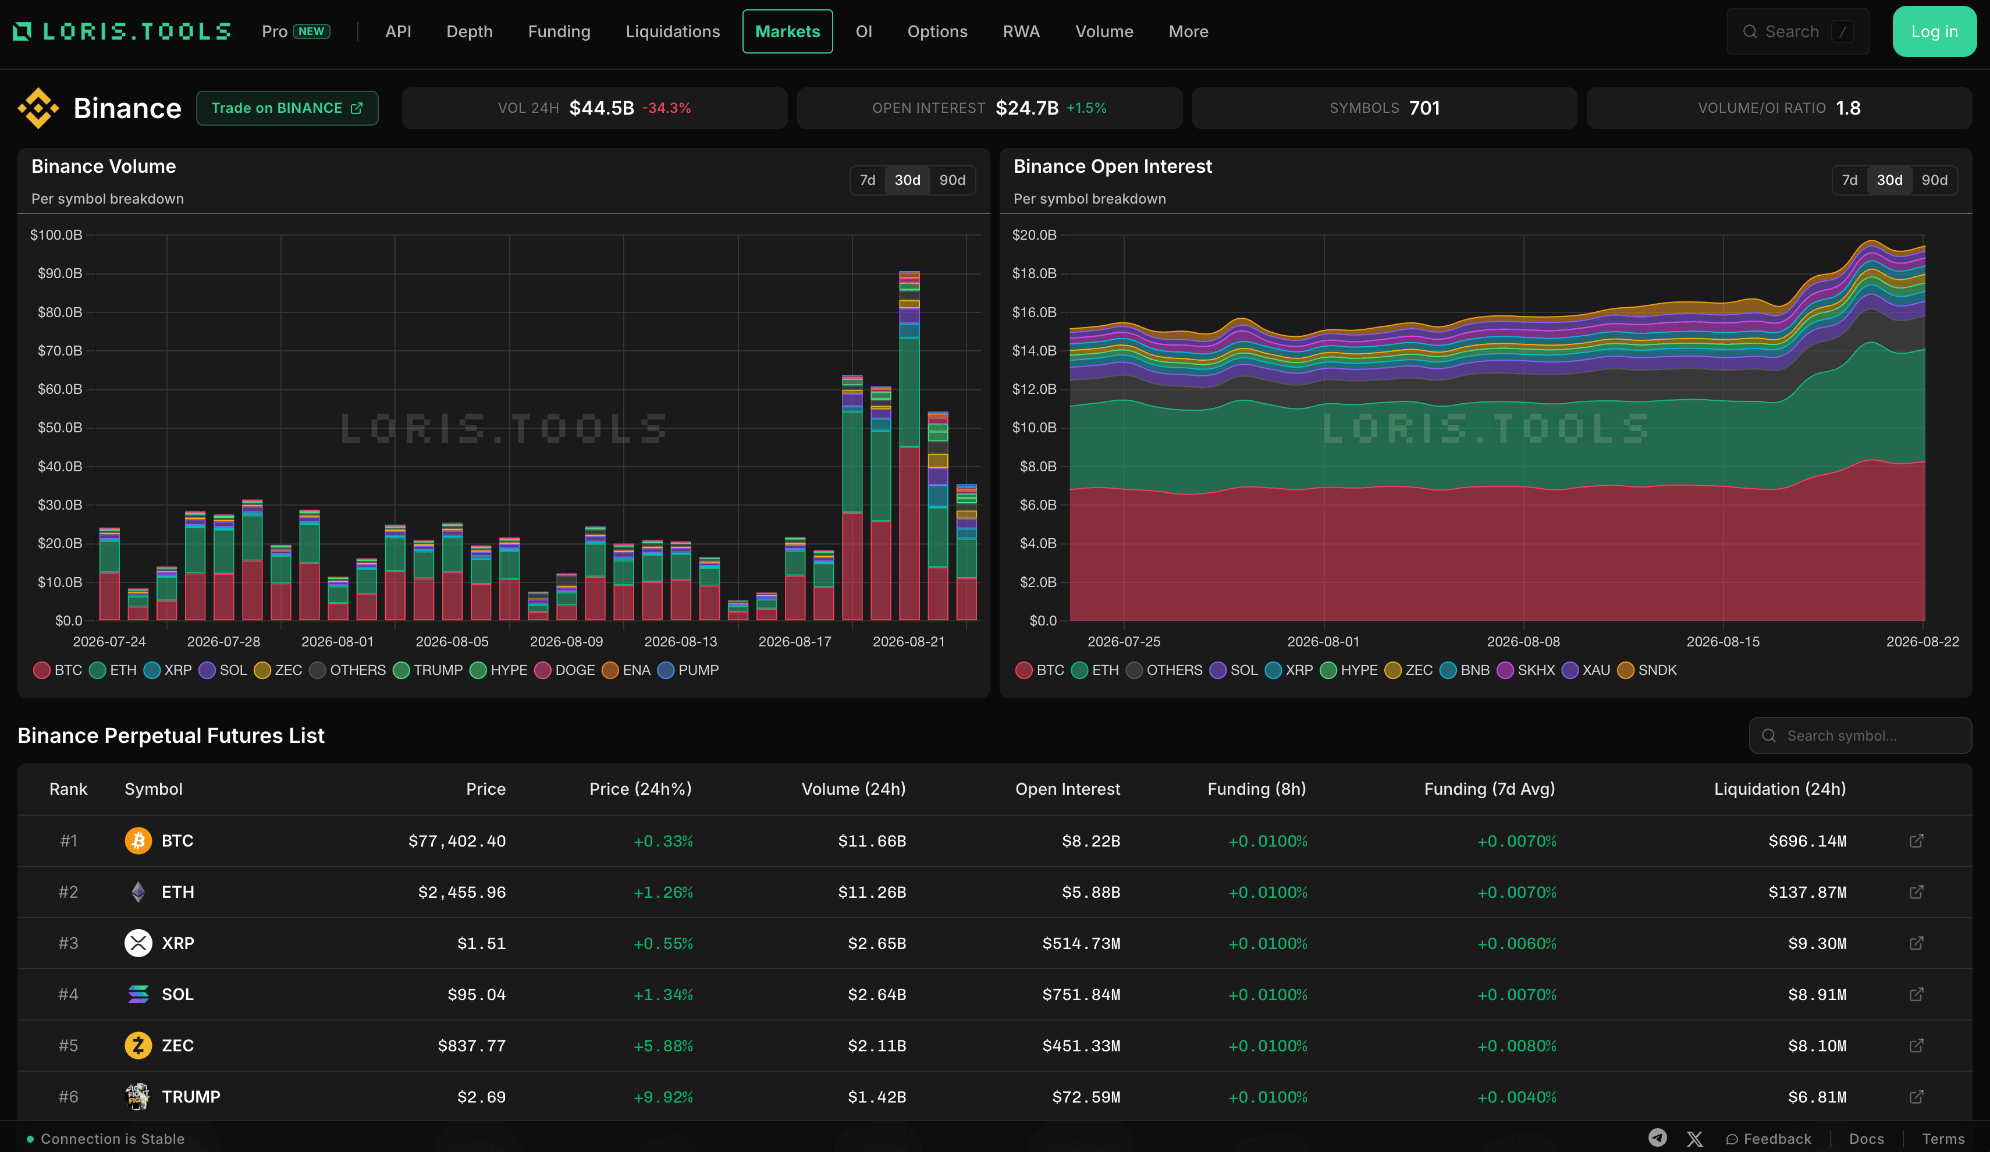Click Trade on BINANCE button

287,108
